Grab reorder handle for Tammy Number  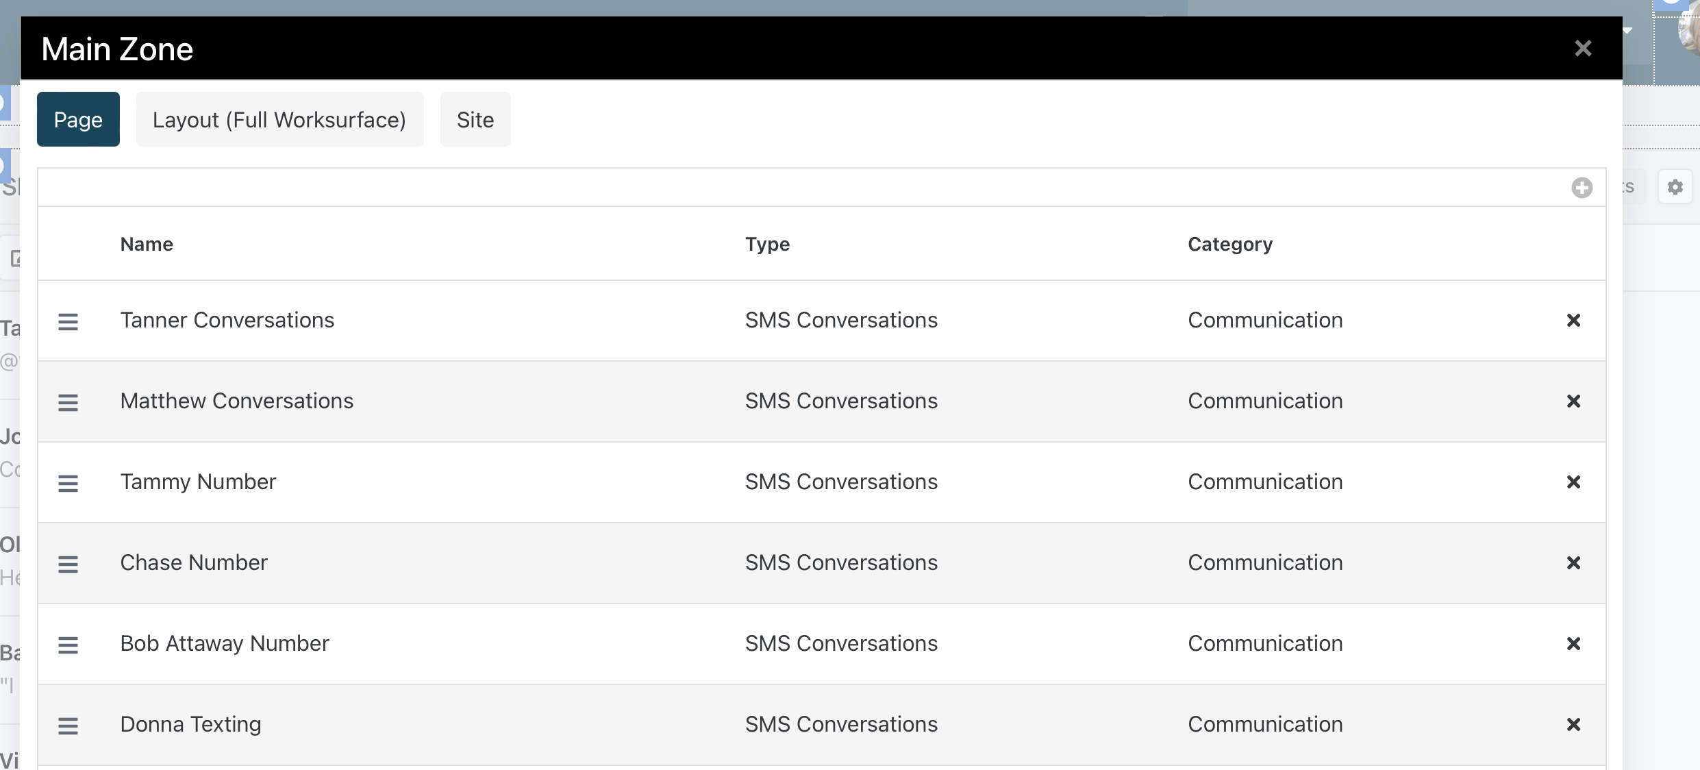68,483
